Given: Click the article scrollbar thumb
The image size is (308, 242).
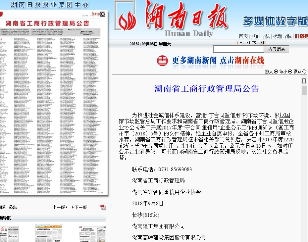Looking at the screenshot, I should [x=304, y=90].
